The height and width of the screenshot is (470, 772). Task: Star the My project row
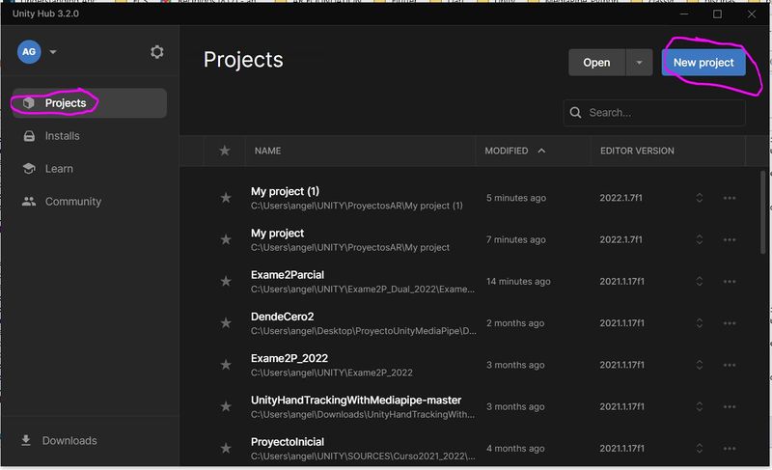click(x=226, y=239)
